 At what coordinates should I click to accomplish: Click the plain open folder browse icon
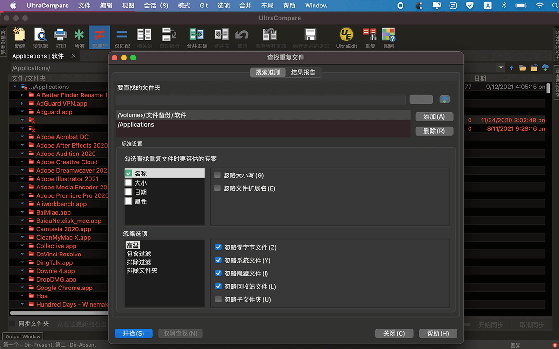coord(523,68)
